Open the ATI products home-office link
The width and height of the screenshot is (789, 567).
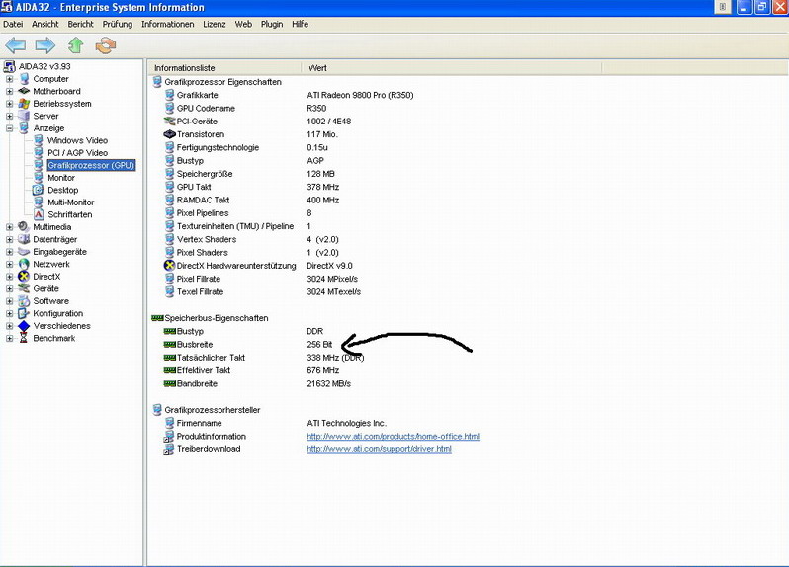pos(393,436)
